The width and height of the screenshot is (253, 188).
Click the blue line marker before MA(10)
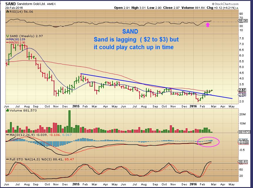[7, 39]
